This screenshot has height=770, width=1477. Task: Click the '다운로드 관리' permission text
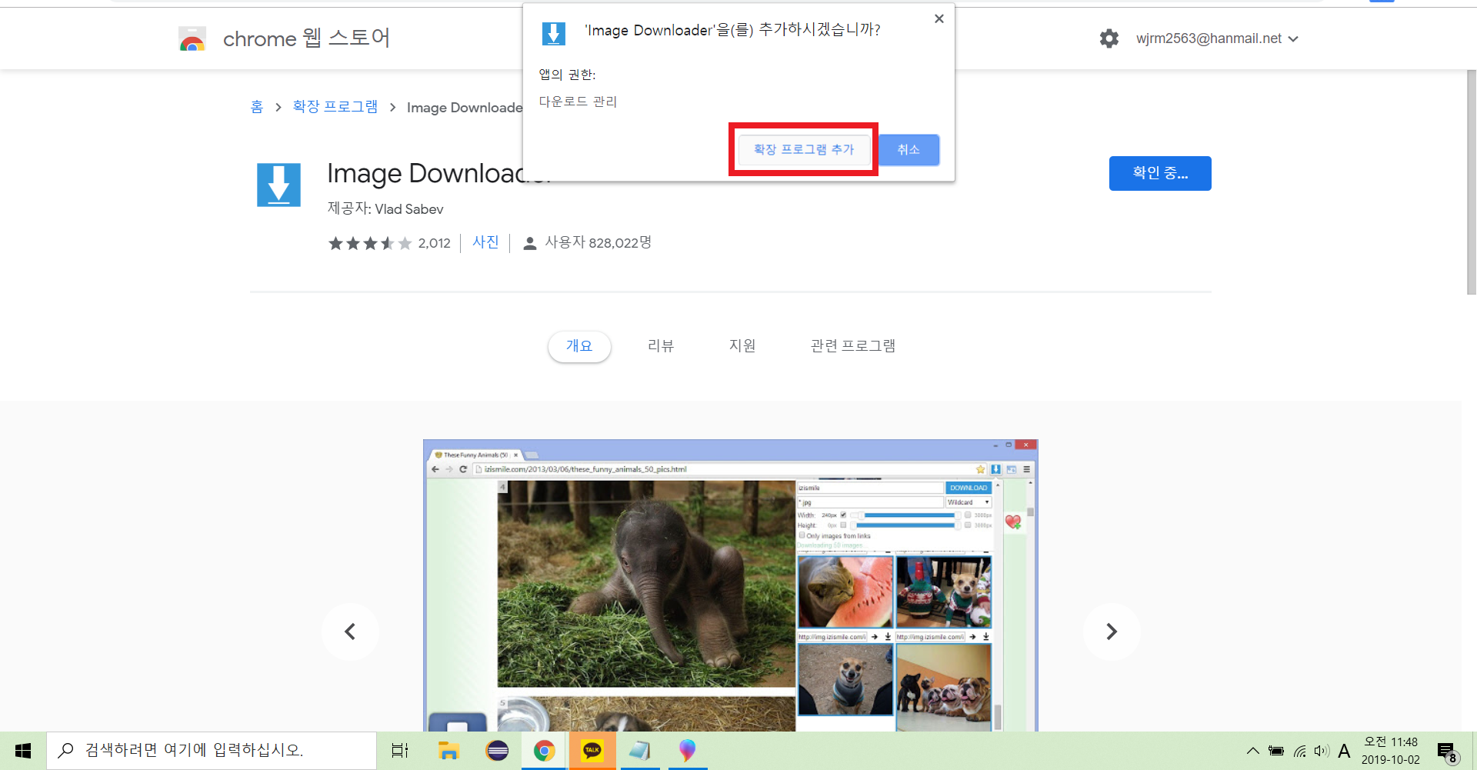(578, 102)
